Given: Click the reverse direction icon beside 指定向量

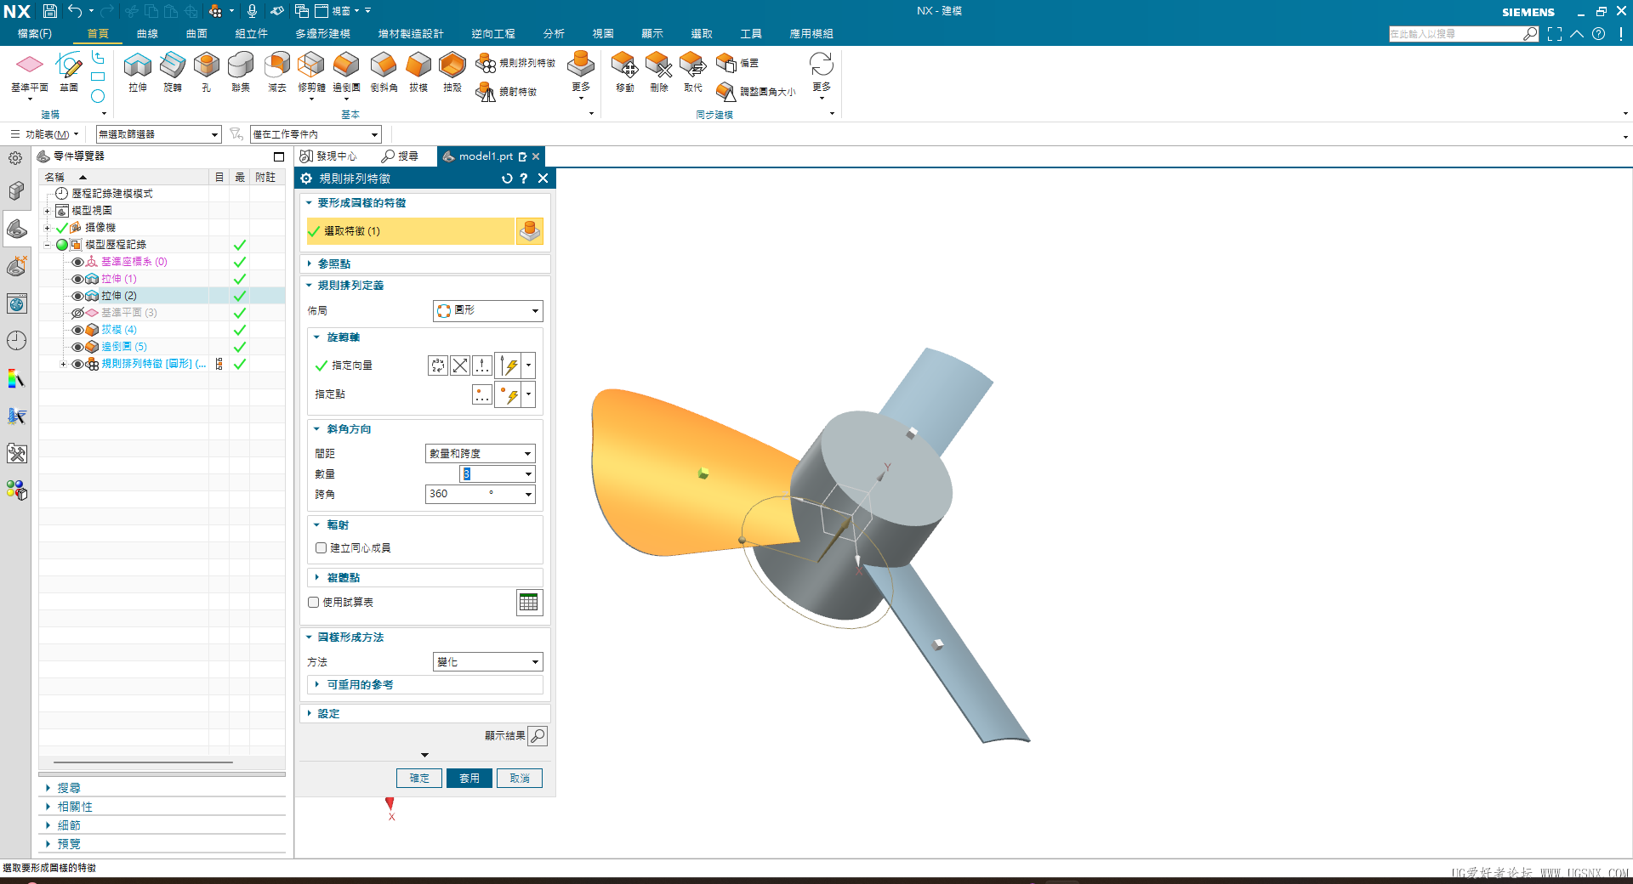Looking at the screenshot, I should pyautogui.click(x=460, y=365).
